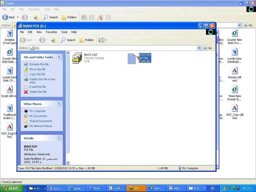Collapse the Other Places panel
This screenshot has width=256, height=192.
click(x=59, y=103)
